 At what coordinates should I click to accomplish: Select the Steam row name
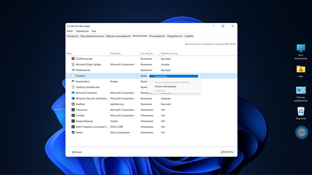click(x=79, y=132)
